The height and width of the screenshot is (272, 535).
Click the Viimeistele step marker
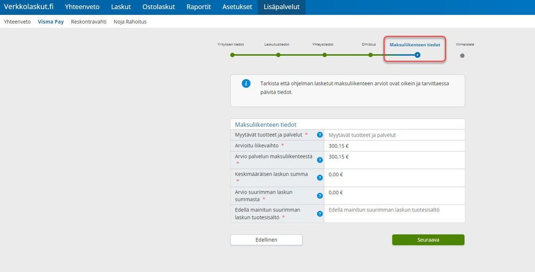(462, 56)
